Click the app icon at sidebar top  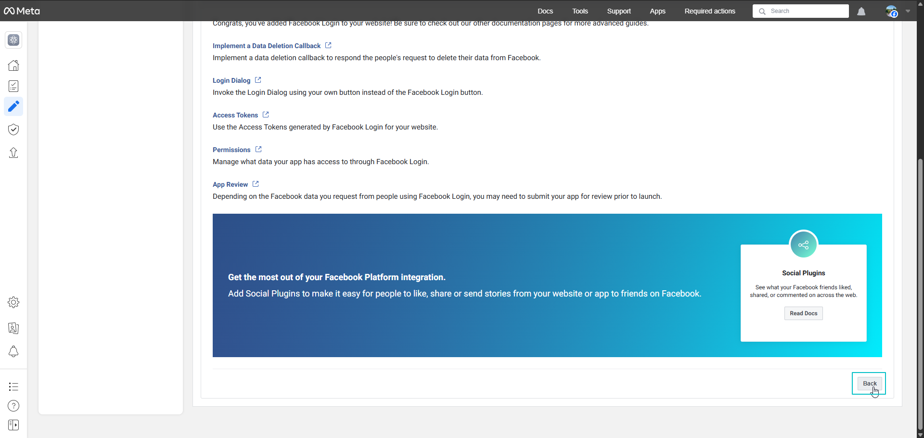click(13, 40)
